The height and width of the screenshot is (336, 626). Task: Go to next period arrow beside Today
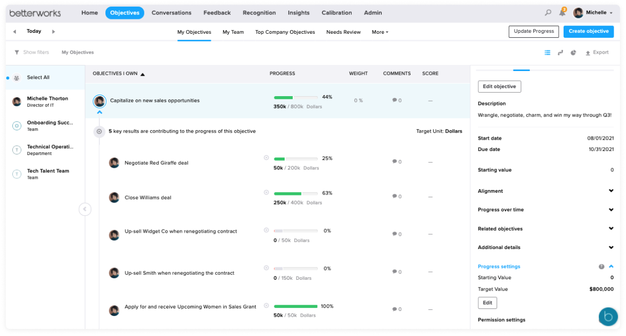click(x=53, y=32)
